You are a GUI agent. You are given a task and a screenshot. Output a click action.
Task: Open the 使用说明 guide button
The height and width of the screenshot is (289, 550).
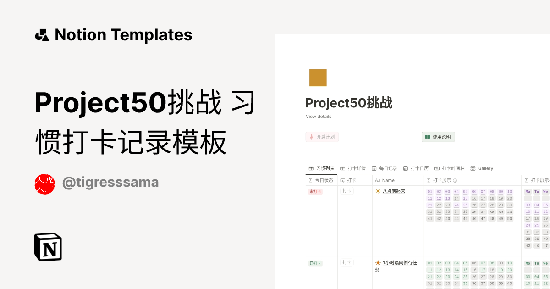438,137
